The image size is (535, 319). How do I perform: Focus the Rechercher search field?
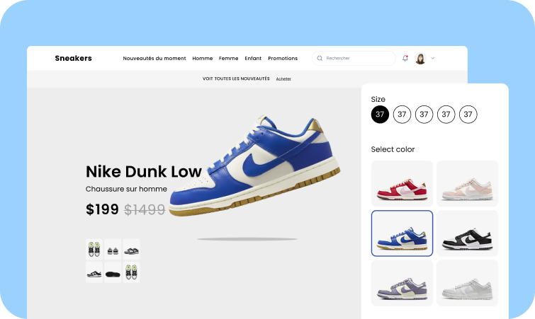click(x=354, y=58)
